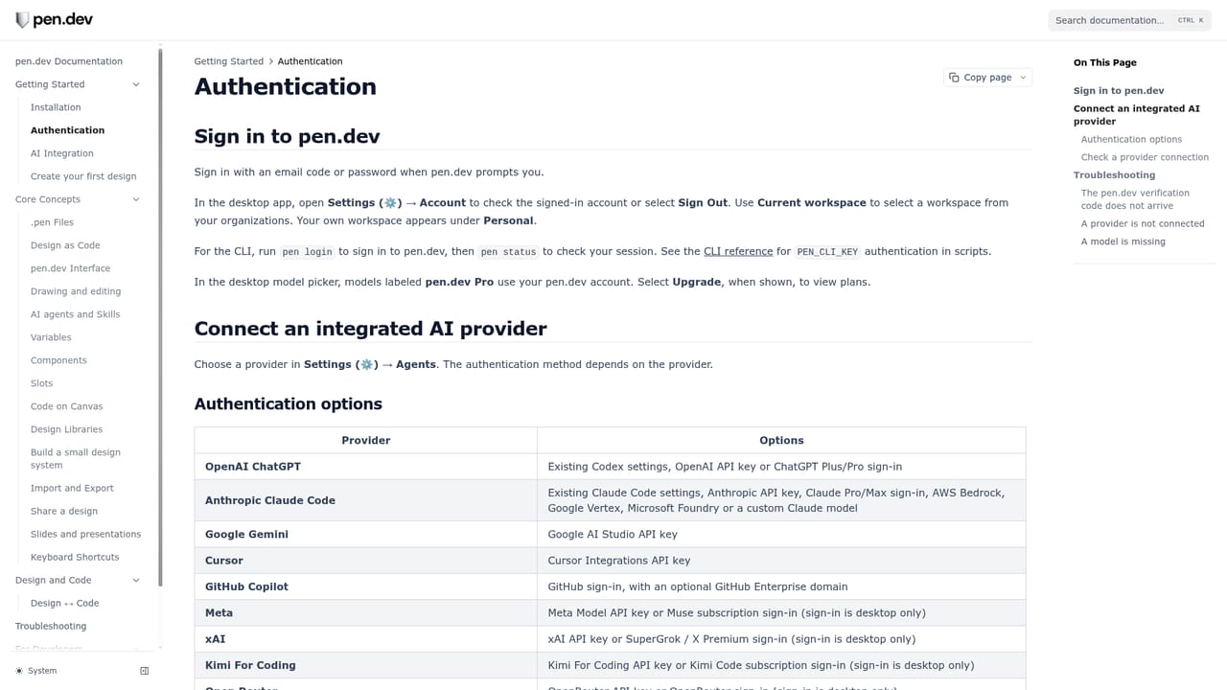Jump to A model is missing section
Screen dimensions: 1227x690
[x=1123, y=241]
